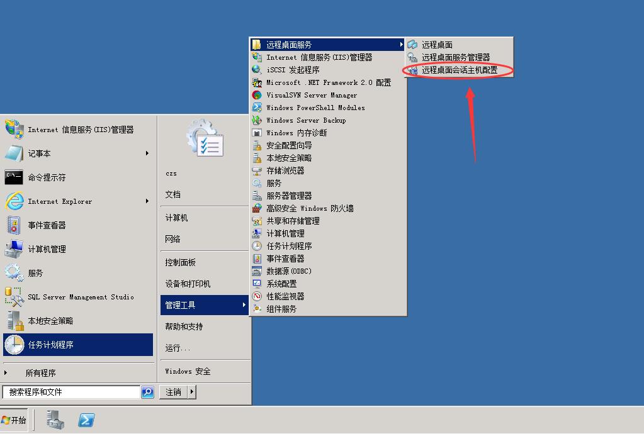Expand Internet Explorer jump list arrow
644x434 pixels.
point(147,201)
